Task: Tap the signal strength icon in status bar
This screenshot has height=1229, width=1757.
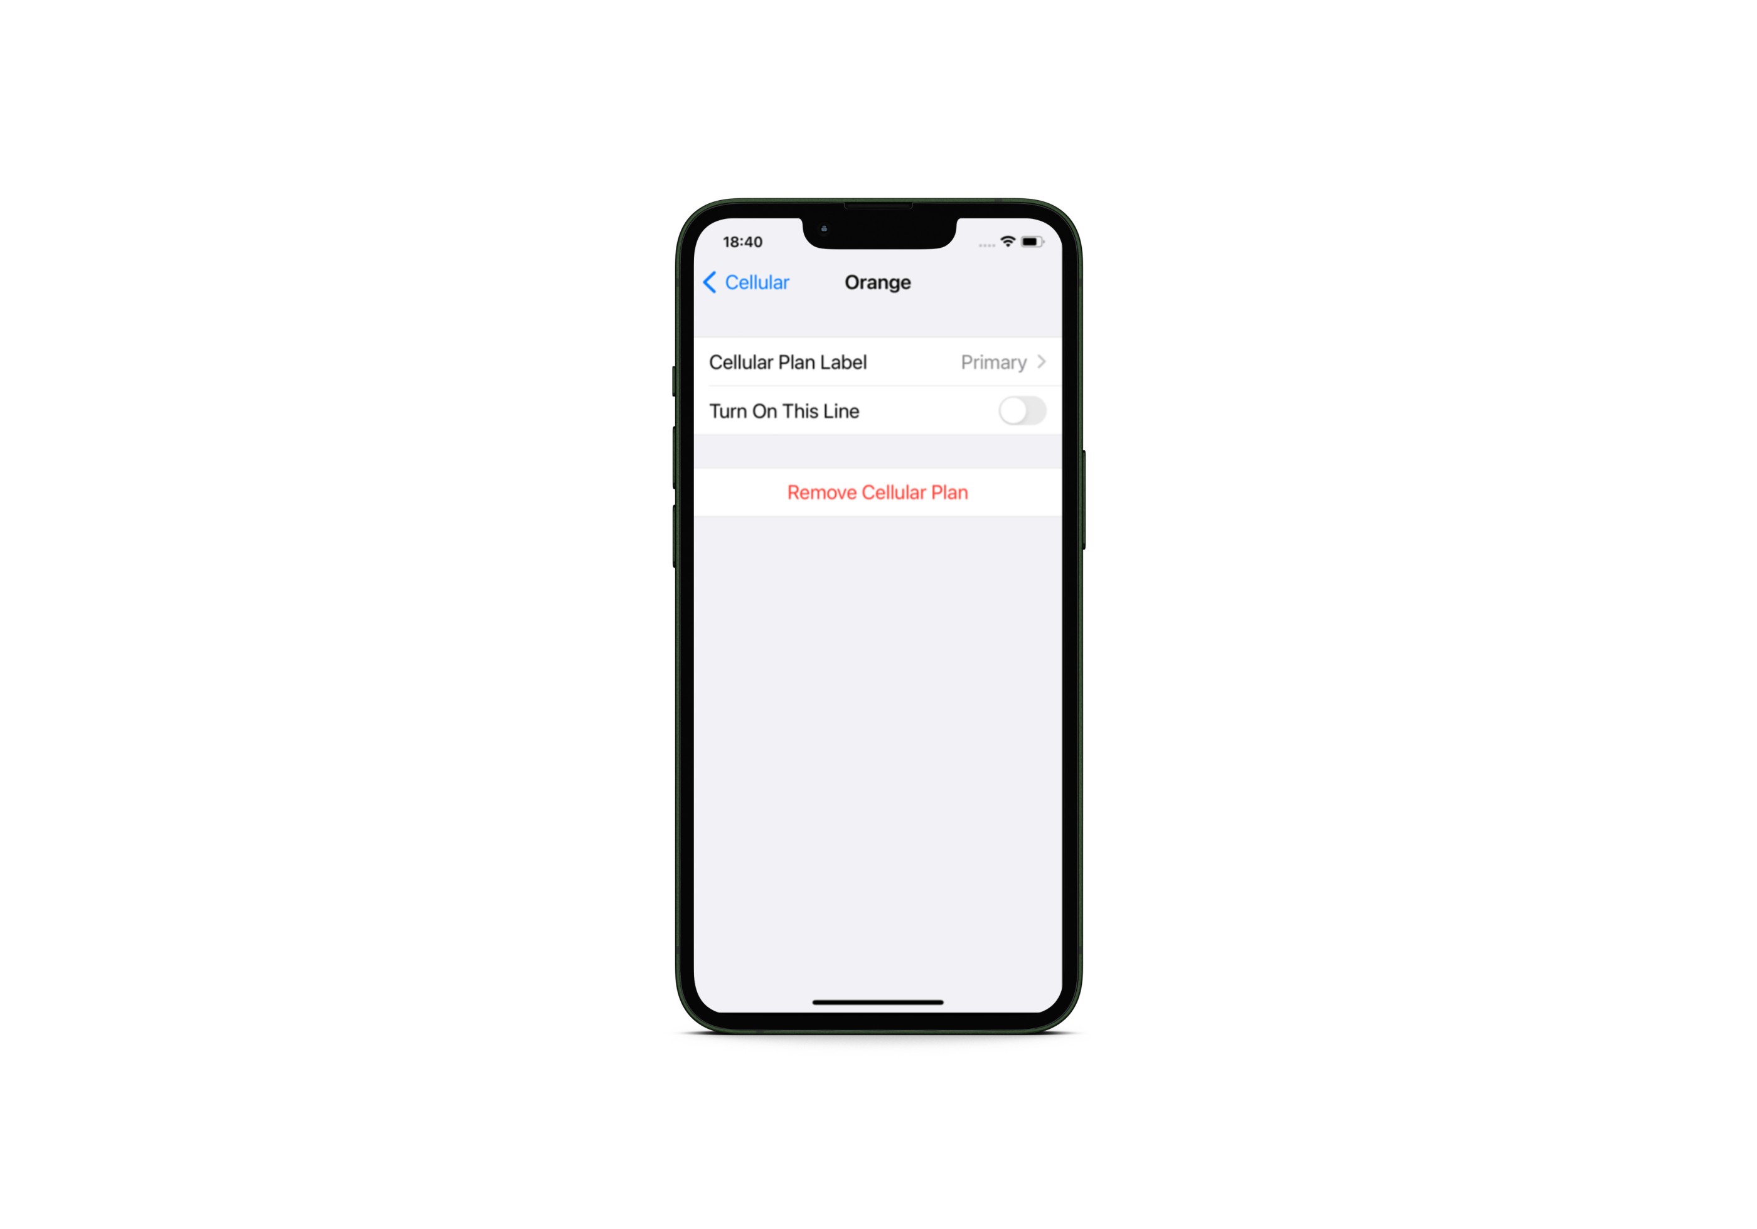Action: coord(984,244)
